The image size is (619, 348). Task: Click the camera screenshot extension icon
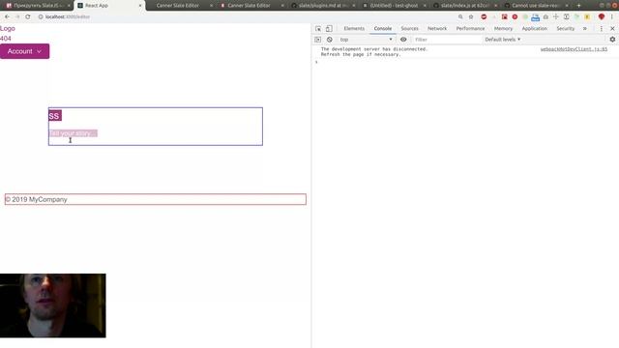click(545, 17)
